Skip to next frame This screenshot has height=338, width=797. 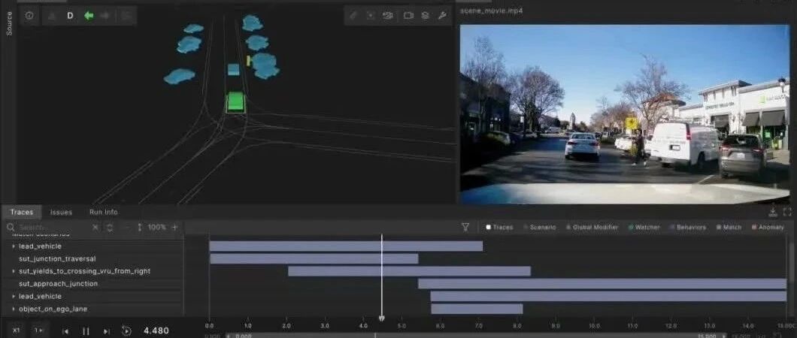106,331
